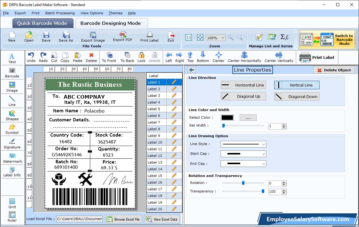The image size is (359, 227).
Task: Open the End Cap dropdown
Action: point(243,164)
